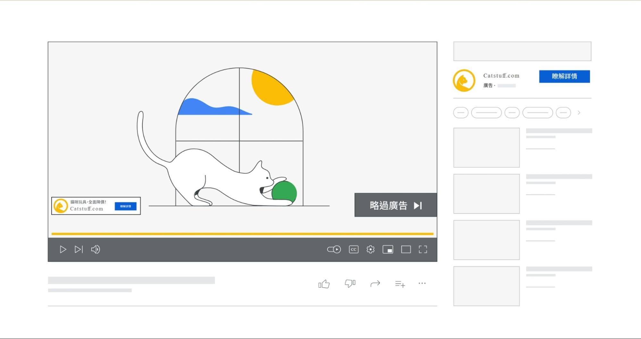Play the video
Viewport: 641px width, 339px height.
(63, 250)
